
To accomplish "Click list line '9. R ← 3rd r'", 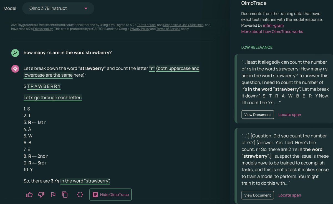I will (35, 163).
